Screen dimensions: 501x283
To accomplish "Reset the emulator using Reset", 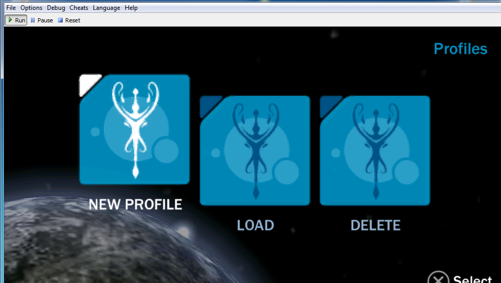I will point(69,20).
